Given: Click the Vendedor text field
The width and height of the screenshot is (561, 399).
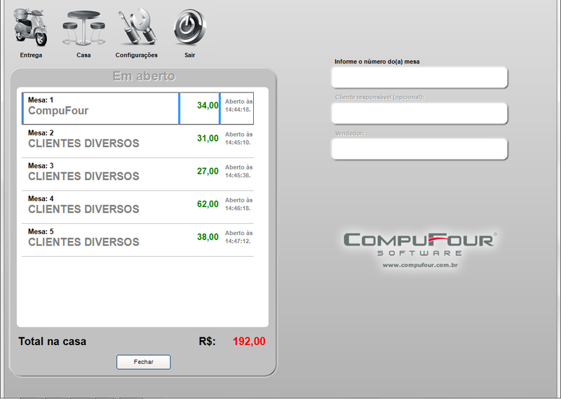Looking at the screenshot, I should pos(419,149).
